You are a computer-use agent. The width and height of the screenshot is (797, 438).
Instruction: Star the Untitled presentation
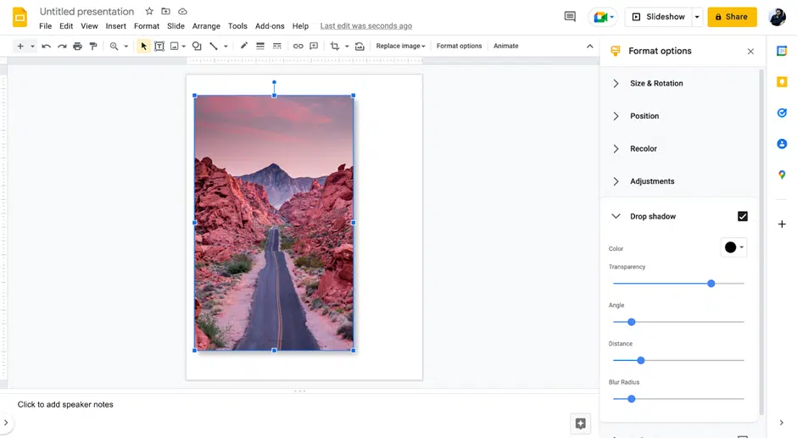[x=149, y=12]
